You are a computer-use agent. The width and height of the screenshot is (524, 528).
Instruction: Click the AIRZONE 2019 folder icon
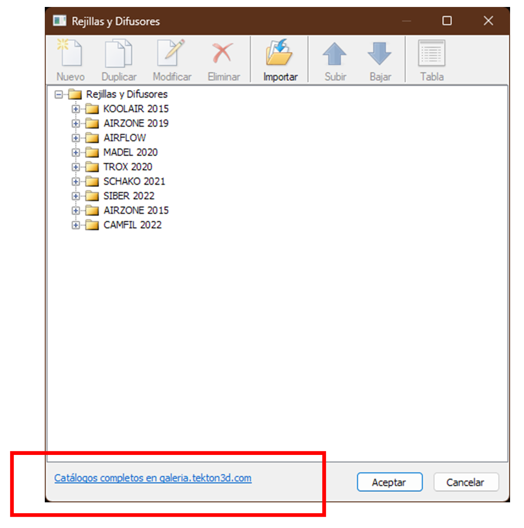[92, 123]
